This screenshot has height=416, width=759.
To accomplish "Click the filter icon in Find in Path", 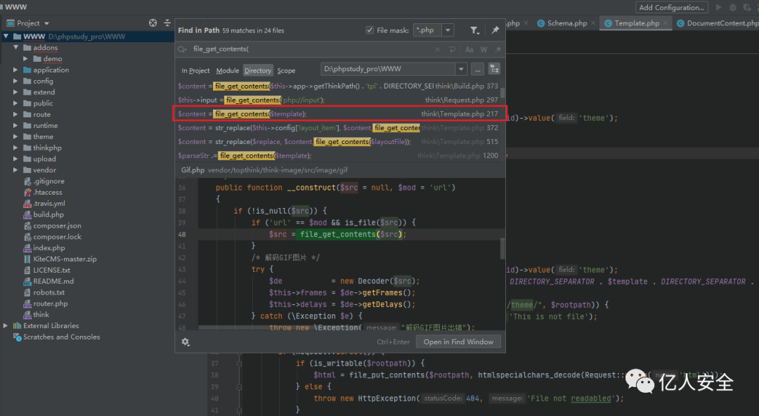I will (474, 31).
